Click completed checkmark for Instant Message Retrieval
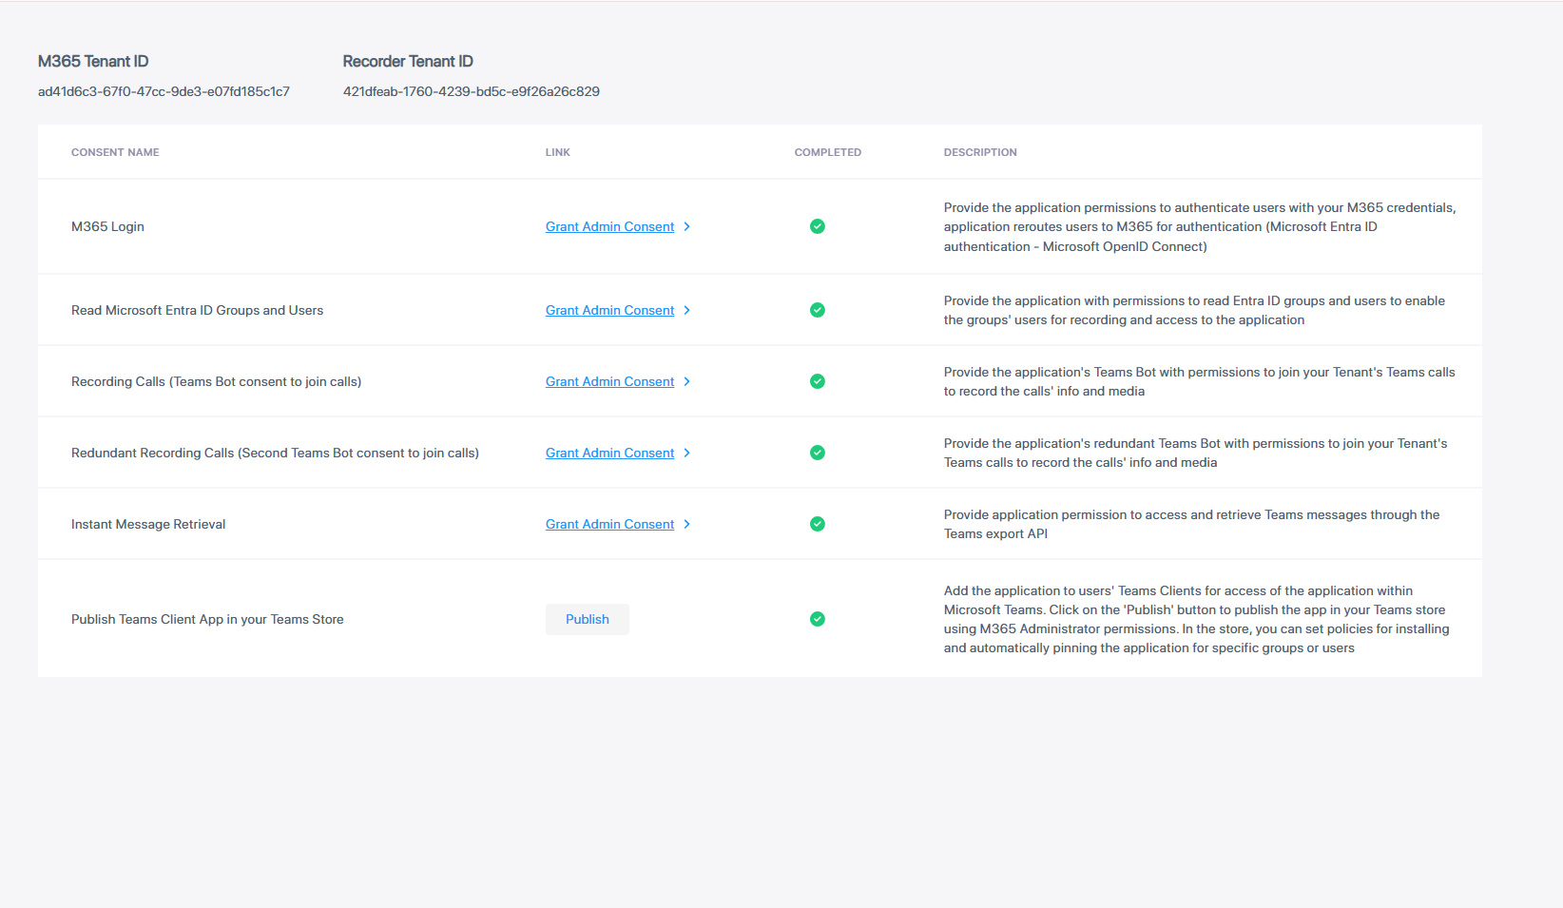Image resolution: width=1563 pixels, height=908 pixels. point(817,524)
